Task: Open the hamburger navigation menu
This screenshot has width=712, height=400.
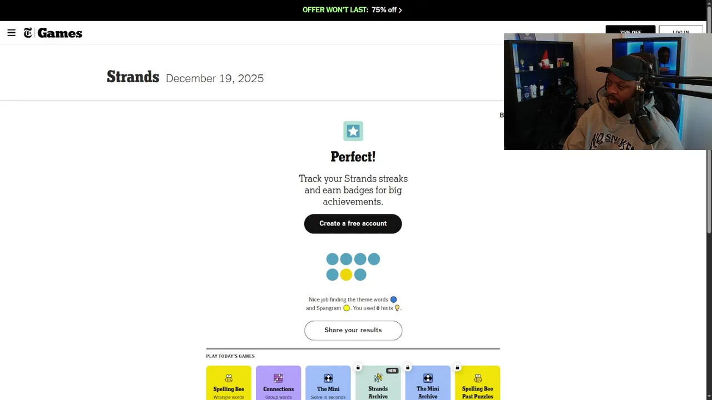Action: [x=11, y=33]
